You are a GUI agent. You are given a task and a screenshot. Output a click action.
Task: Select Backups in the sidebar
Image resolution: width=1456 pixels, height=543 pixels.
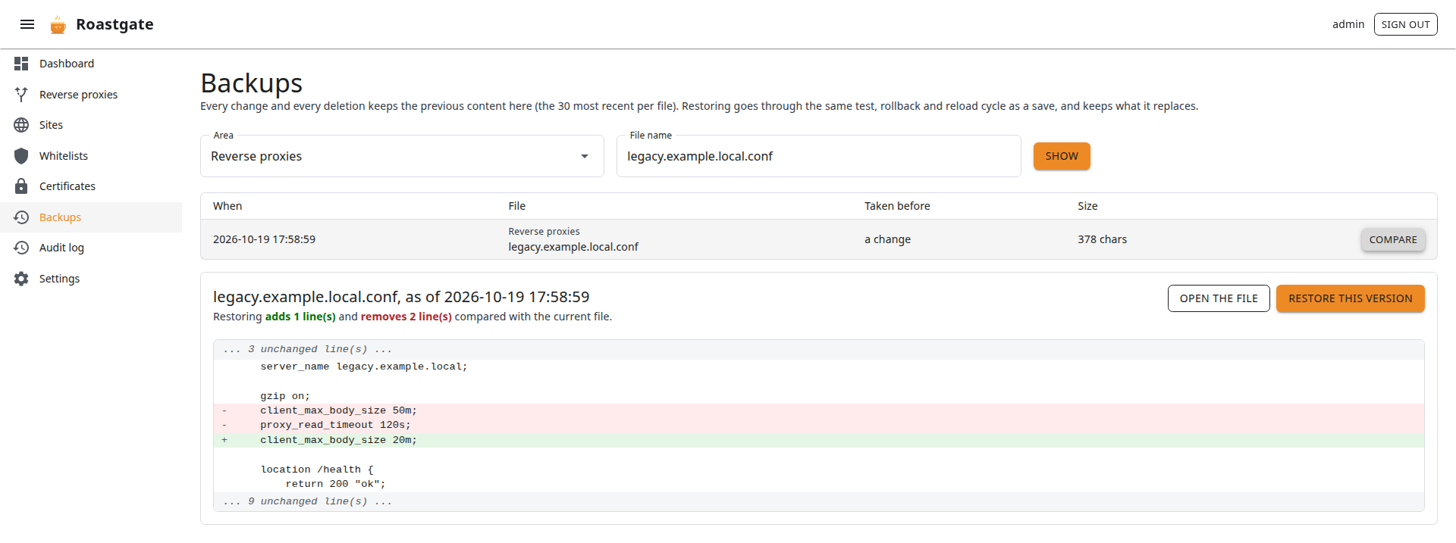pyautogui.click(x=91, y=217)
